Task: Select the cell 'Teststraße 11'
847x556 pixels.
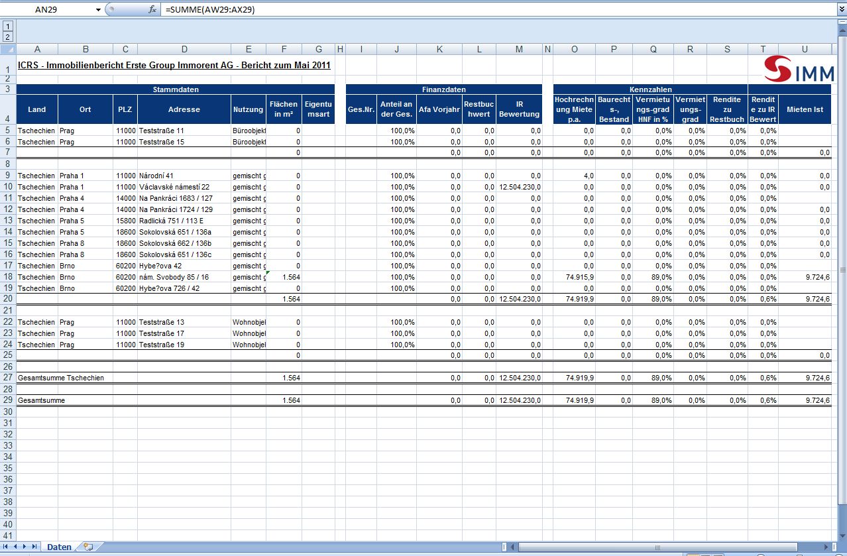Action: [184, 131]
